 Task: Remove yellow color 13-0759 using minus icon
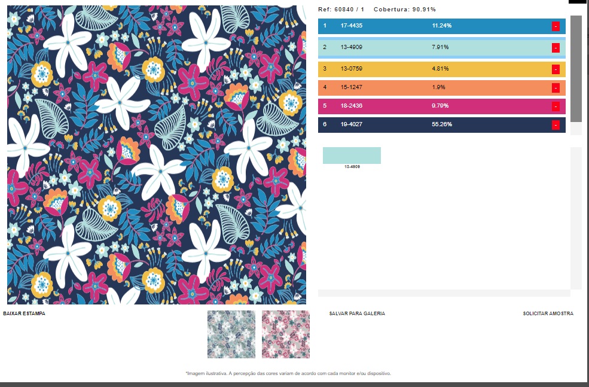[556, 69]
